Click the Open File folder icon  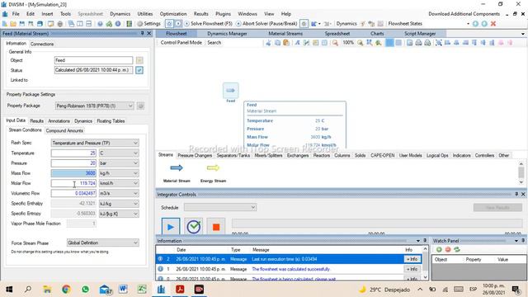tap(13, 24)
